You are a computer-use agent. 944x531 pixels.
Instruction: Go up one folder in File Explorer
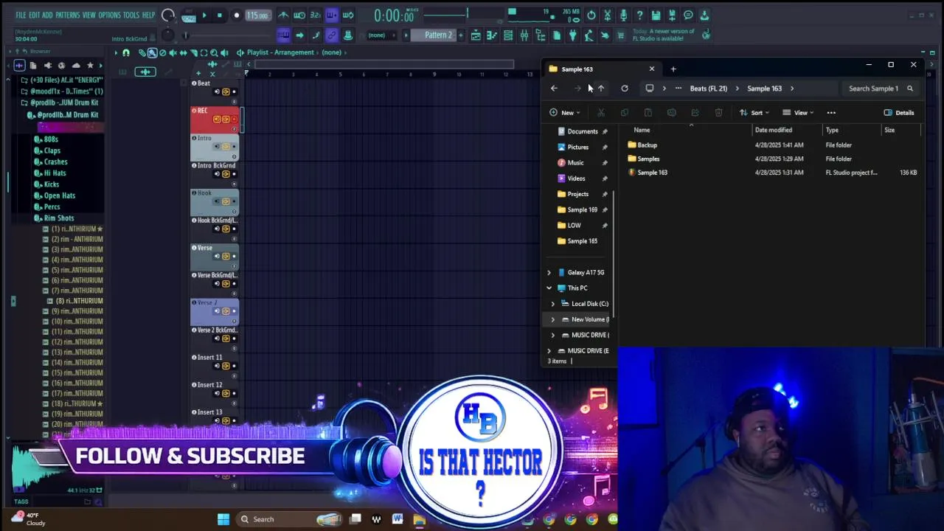(601, 88)
